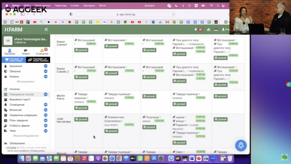The width and height of the screenshot is (291, 164).
Task: Open Safari Закладки menu
Action: (89, 5)
